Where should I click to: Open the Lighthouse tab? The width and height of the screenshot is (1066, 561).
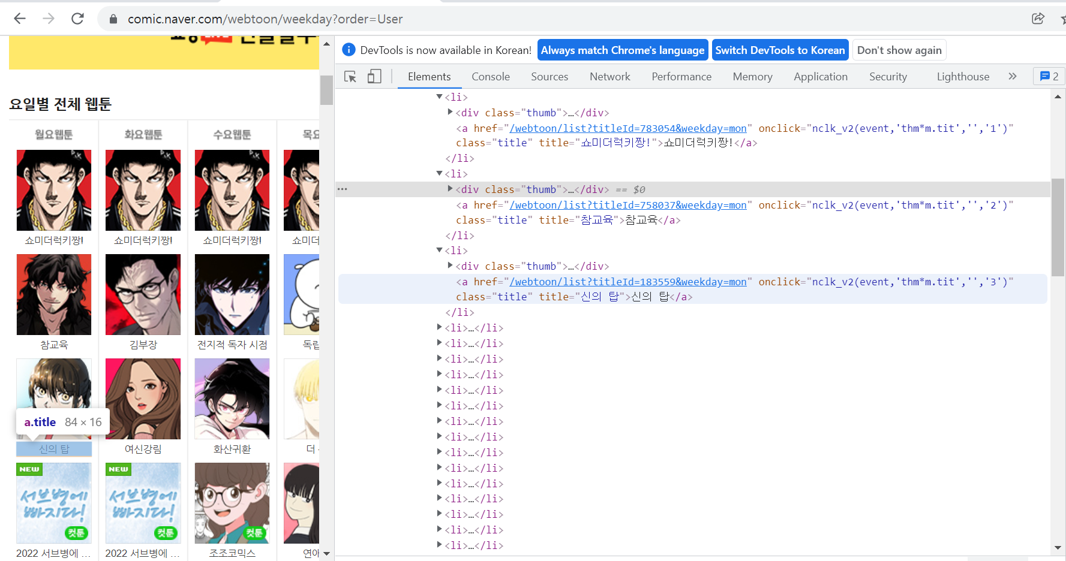963,77
